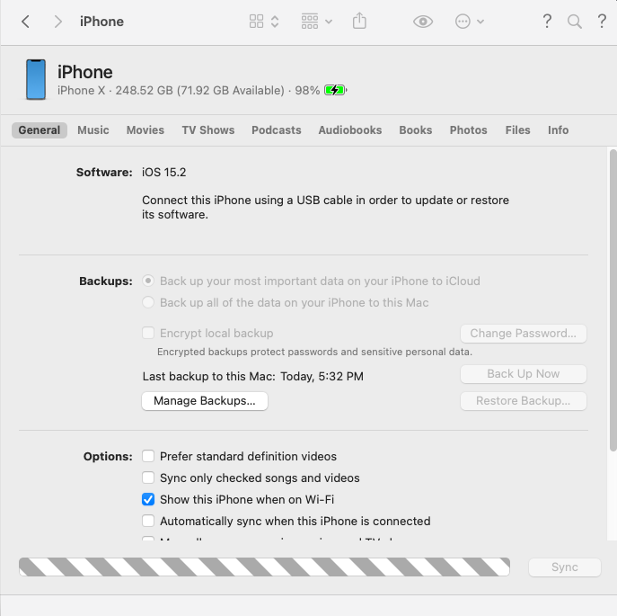The width and height of the screenshot is (617, 616).
Task: Select back up to iCloud radio button
Action: 148,281
